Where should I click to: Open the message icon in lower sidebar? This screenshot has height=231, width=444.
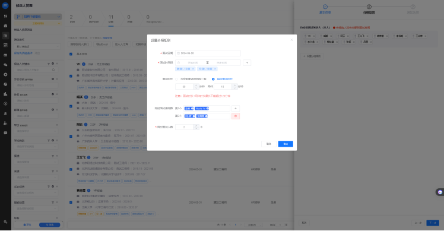point(5,133)
